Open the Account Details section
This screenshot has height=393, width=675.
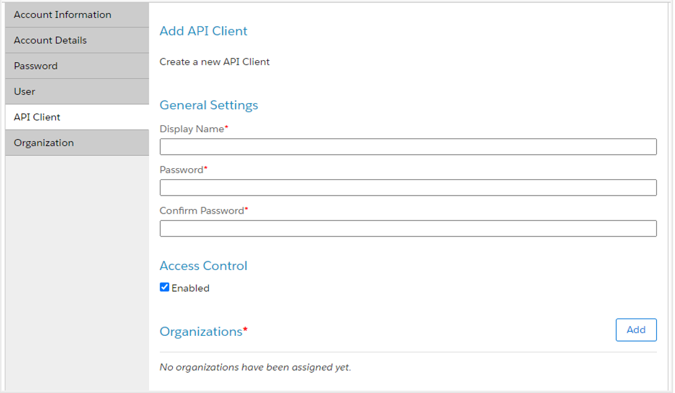51,40
